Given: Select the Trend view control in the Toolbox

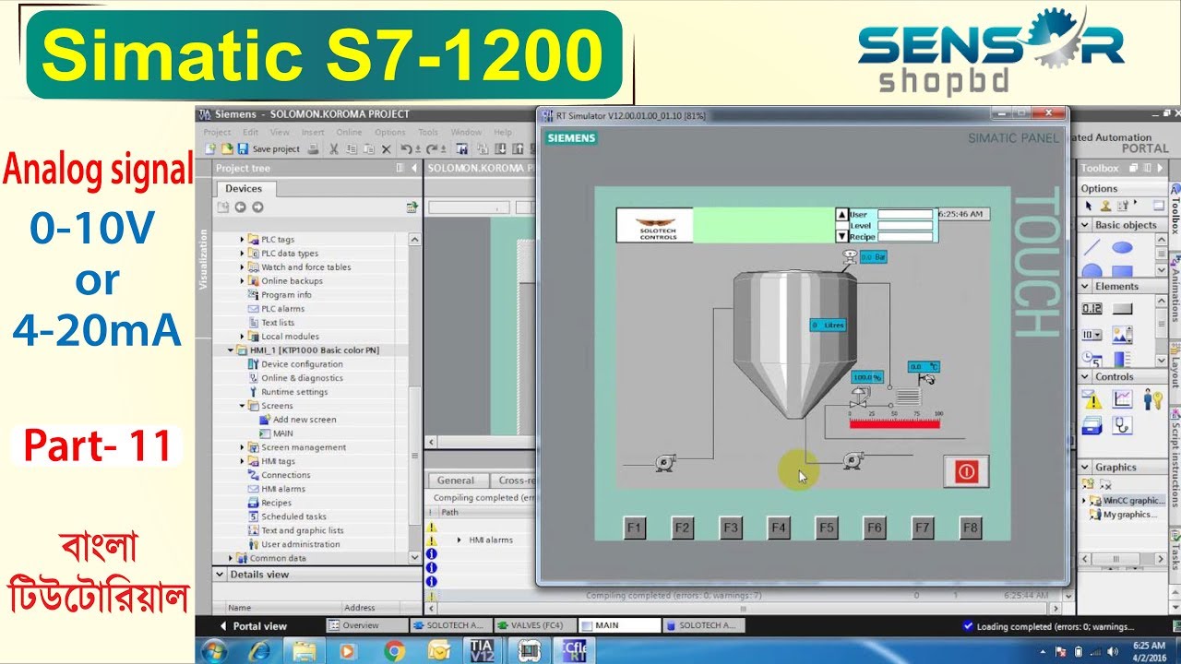Looking at the screenshot, I should [x=1122, y=399].
